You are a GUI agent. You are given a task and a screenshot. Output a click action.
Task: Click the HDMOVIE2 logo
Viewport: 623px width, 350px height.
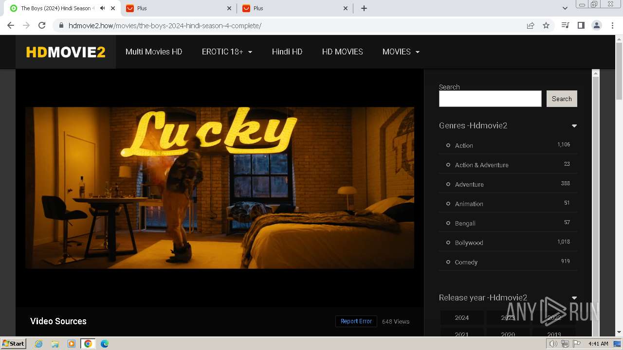[x=66, y=52]
